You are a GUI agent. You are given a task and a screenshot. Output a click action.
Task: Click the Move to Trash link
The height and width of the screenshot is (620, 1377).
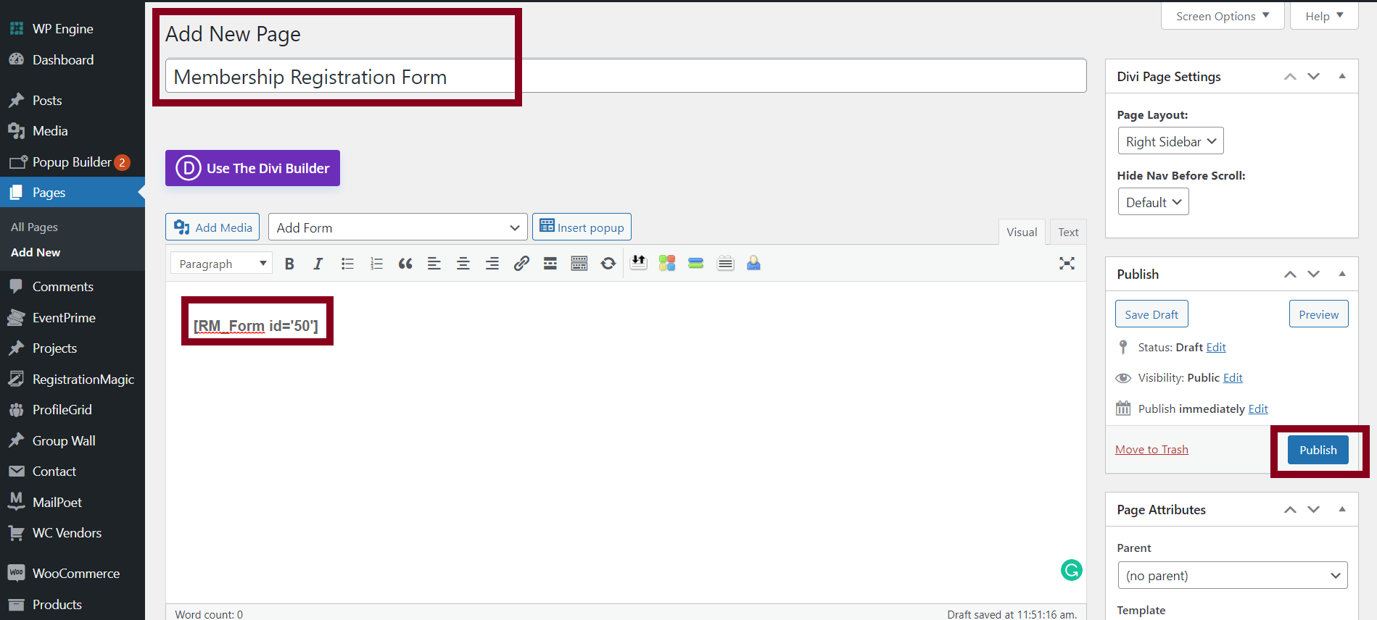(x=1151, y=450)
